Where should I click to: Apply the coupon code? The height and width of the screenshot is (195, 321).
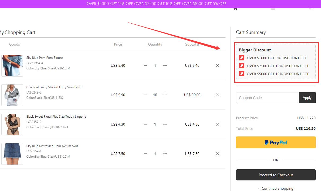[307, 98]
